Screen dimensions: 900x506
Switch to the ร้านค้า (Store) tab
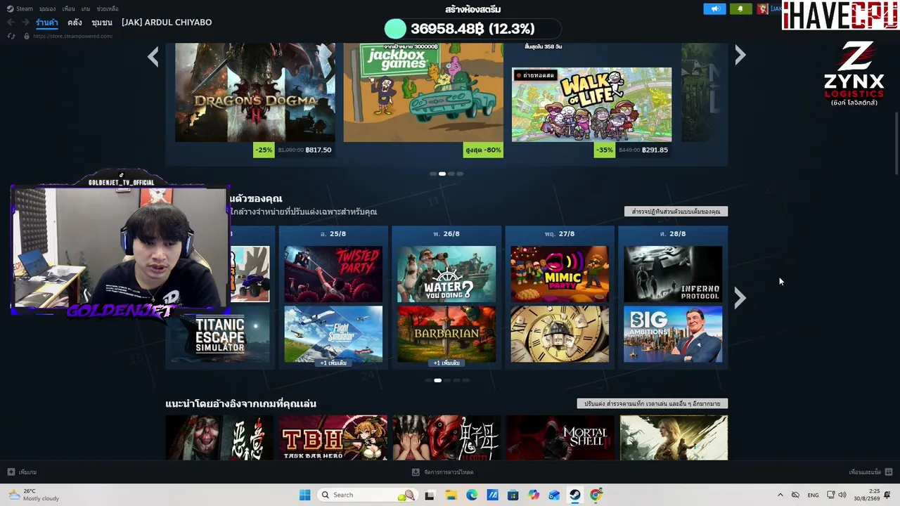point(47,22)
